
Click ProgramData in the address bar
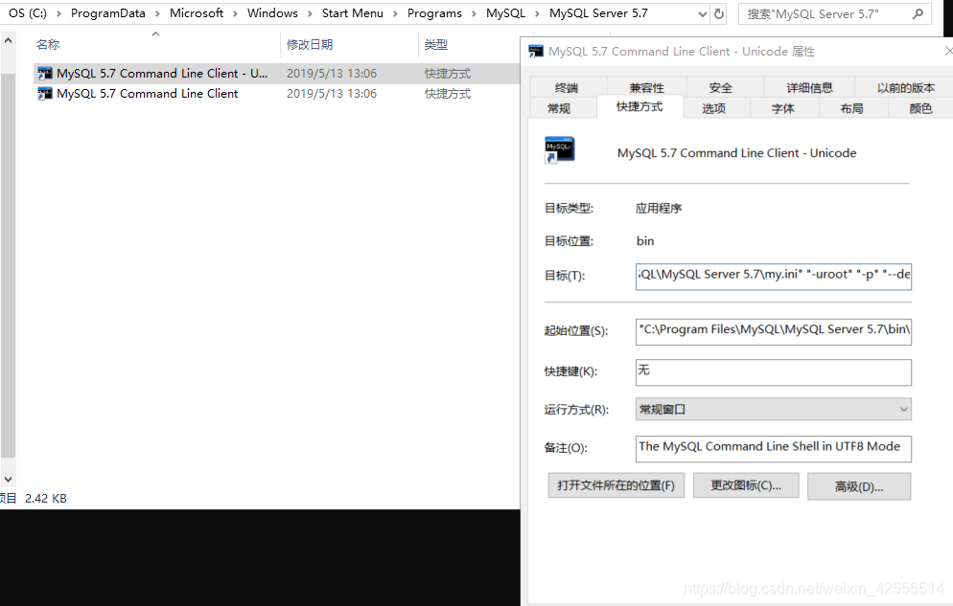point(108,13)
